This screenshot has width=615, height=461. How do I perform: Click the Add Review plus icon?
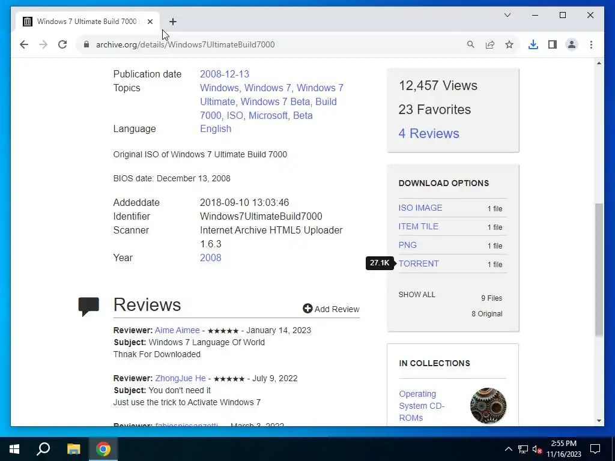pos(307,309)
